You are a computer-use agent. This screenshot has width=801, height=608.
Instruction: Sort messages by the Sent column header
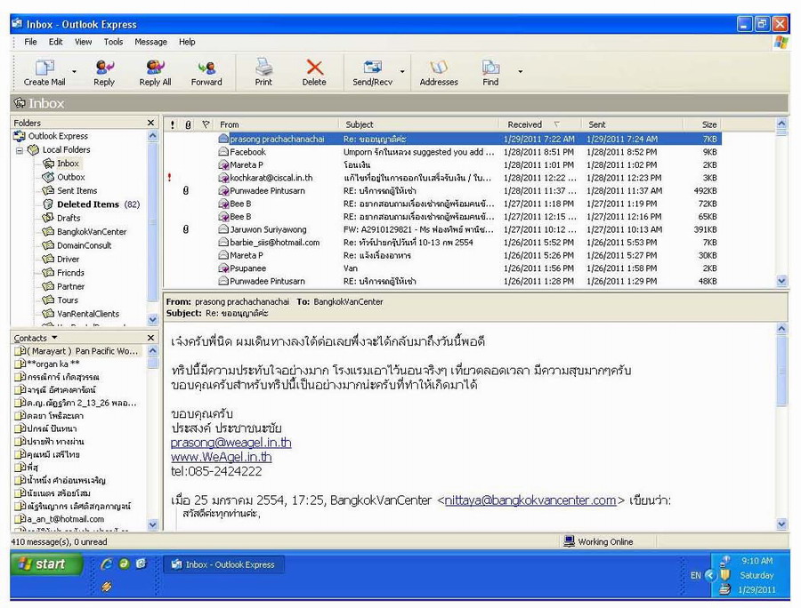633,124
